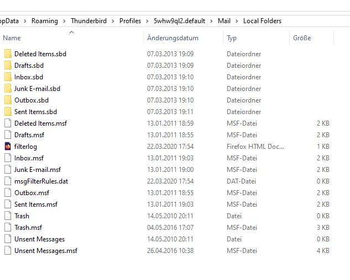Click the date 26.04.2016 10:38
This screenshot has height=280, width=350.
(x=170, y=251)
